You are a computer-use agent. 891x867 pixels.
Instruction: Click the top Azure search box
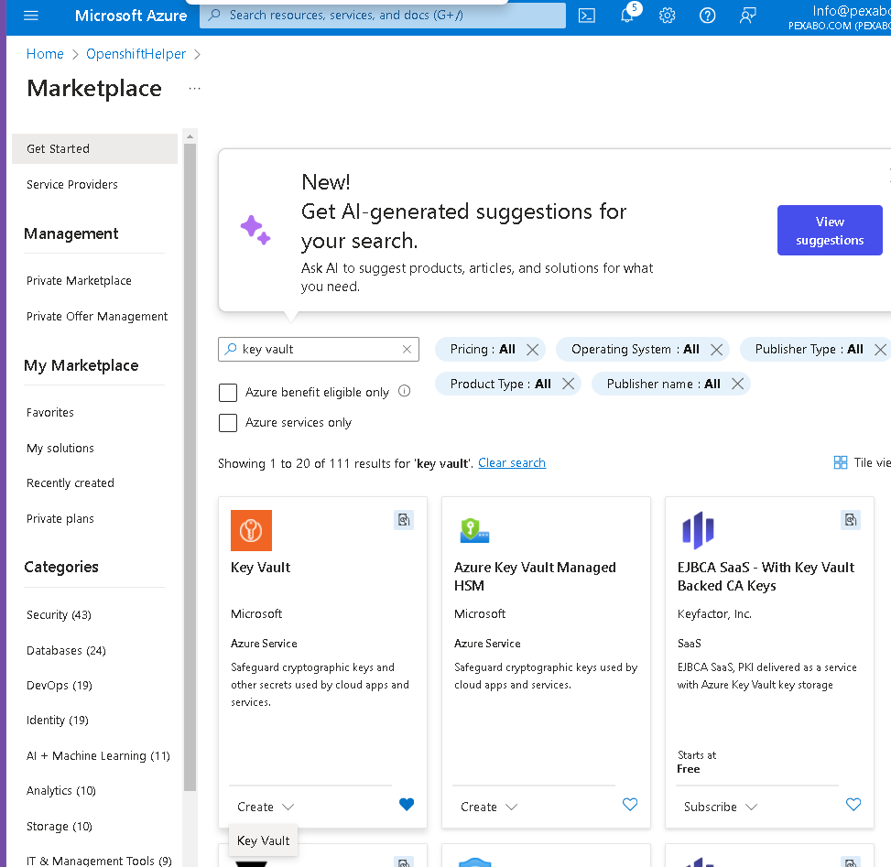(x=383, y=16)
